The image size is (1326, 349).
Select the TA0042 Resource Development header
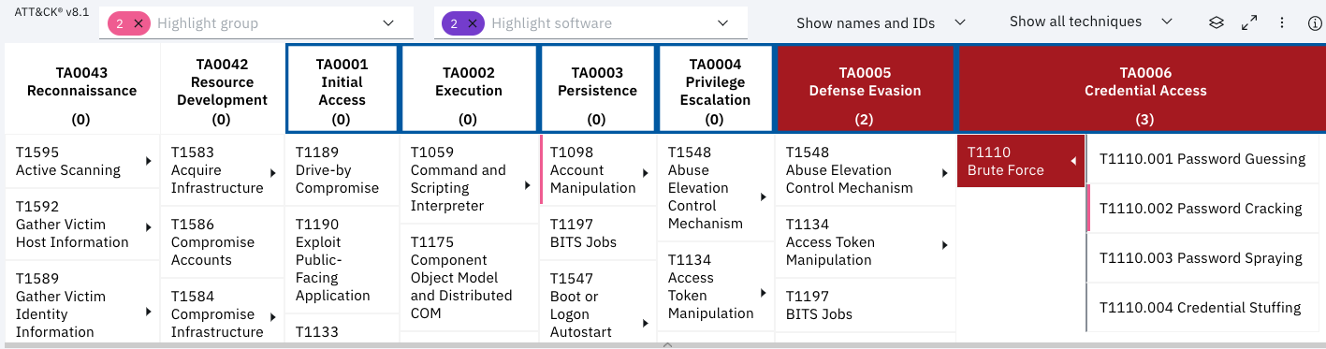(223, 89)
